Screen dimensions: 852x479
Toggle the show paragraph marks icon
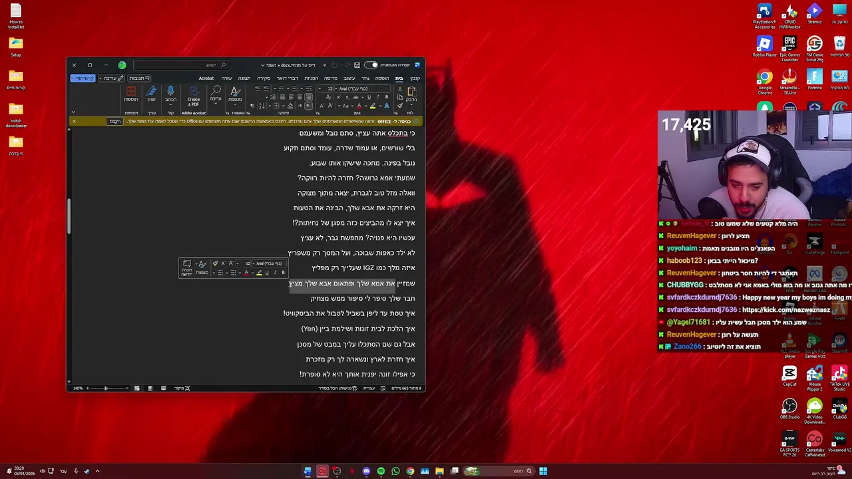click(252, 106)
